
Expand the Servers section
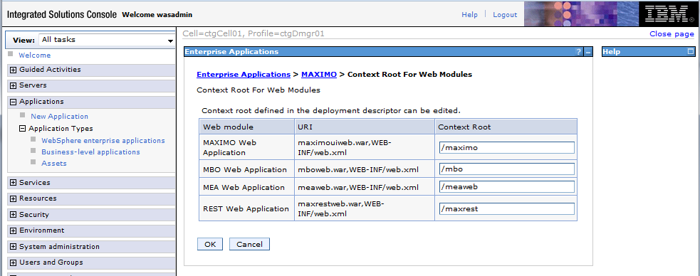click(x=13, y=85)
